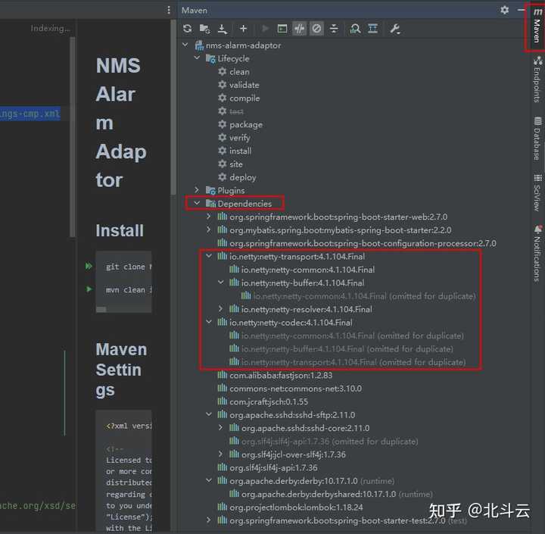Image resolution: width=545 pixels, height=534 pixels.
Task: Expand netty-resolver dependency
Action: [x=221, y=308]
